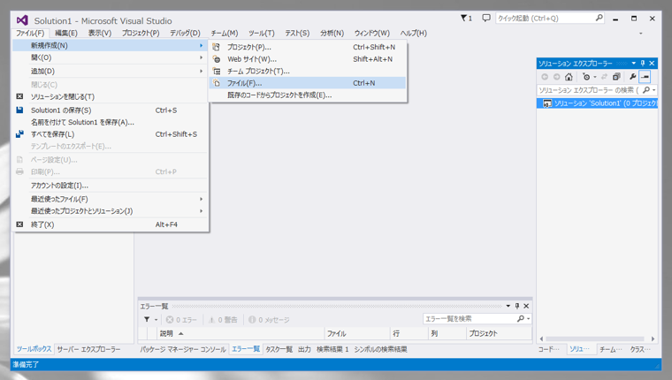Image resolution: width=672 pixels, height=380 pixels.
Task: Switch to タスク一覧 tab
Action: 279,350
